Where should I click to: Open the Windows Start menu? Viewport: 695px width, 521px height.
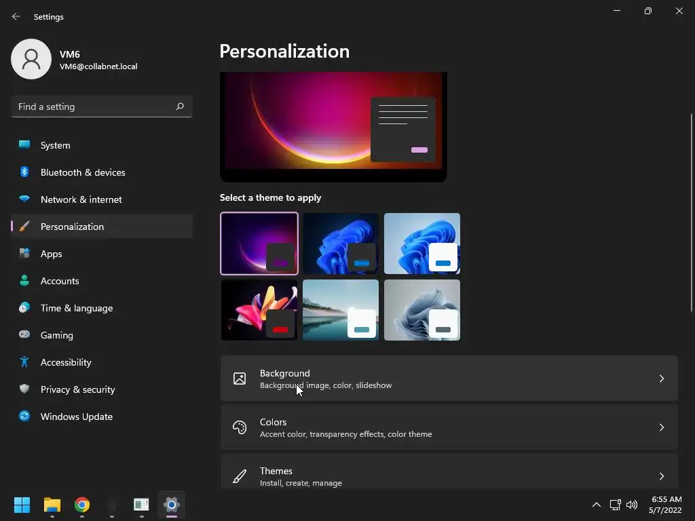pos(22,505)
